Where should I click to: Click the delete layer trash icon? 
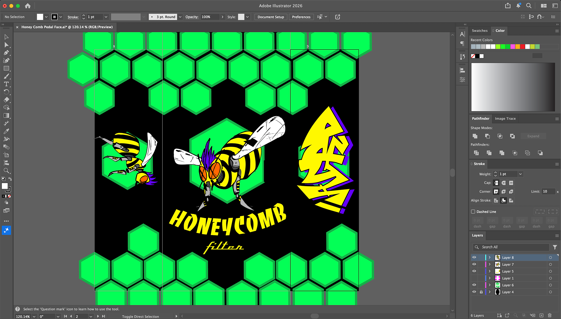(x=550, y=315)
